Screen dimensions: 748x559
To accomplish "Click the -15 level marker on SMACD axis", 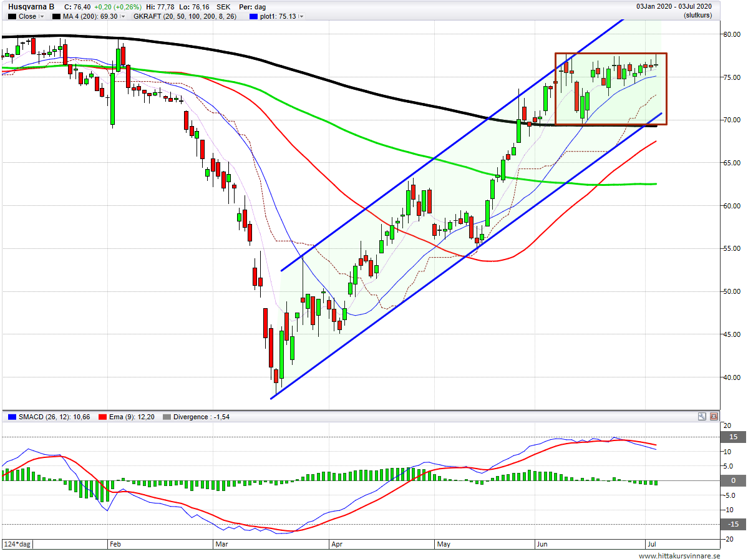I will (x=733, y=524).
